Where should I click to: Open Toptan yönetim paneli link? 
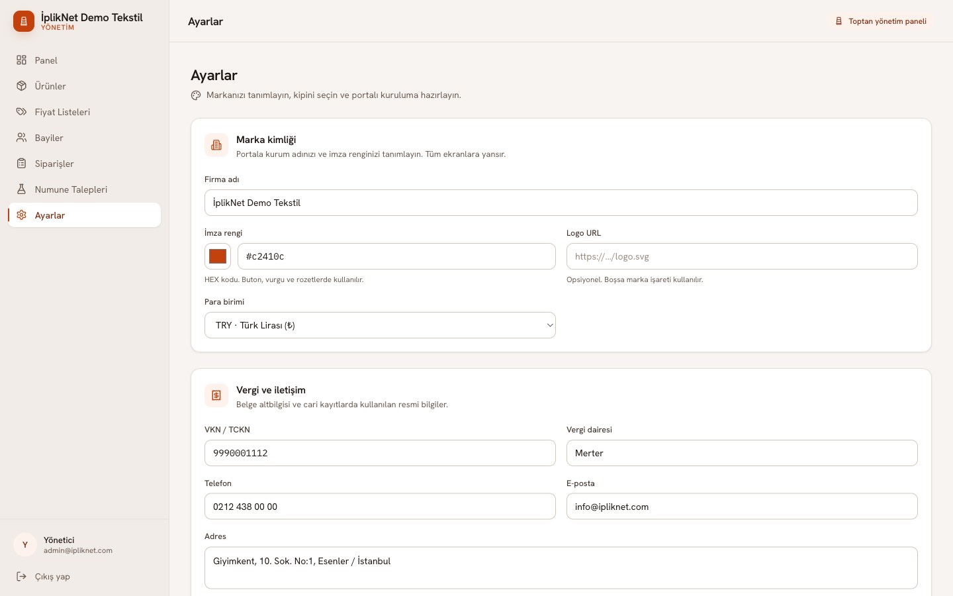pos(880,21)
